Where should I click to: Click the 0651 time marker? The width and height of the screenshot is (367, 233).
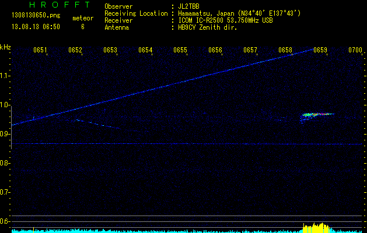40,51
